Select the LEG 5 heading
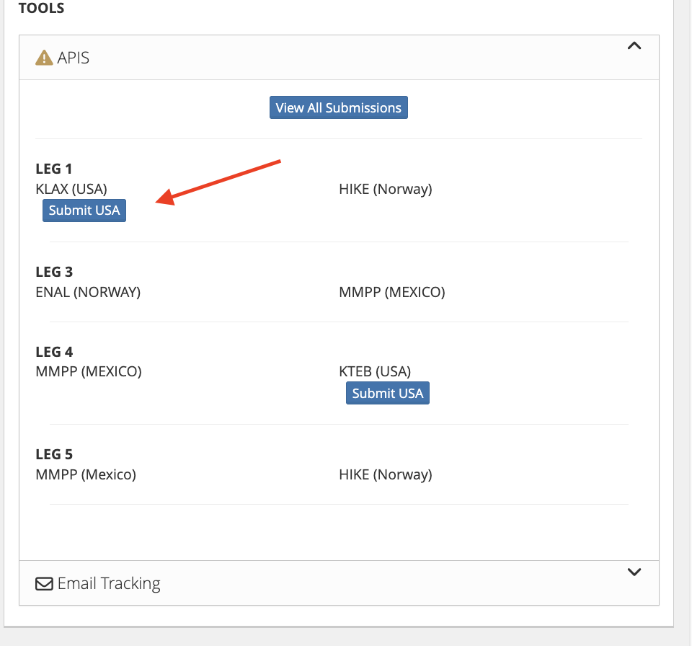This screenshot has width=692, height=646. [54, 454]
